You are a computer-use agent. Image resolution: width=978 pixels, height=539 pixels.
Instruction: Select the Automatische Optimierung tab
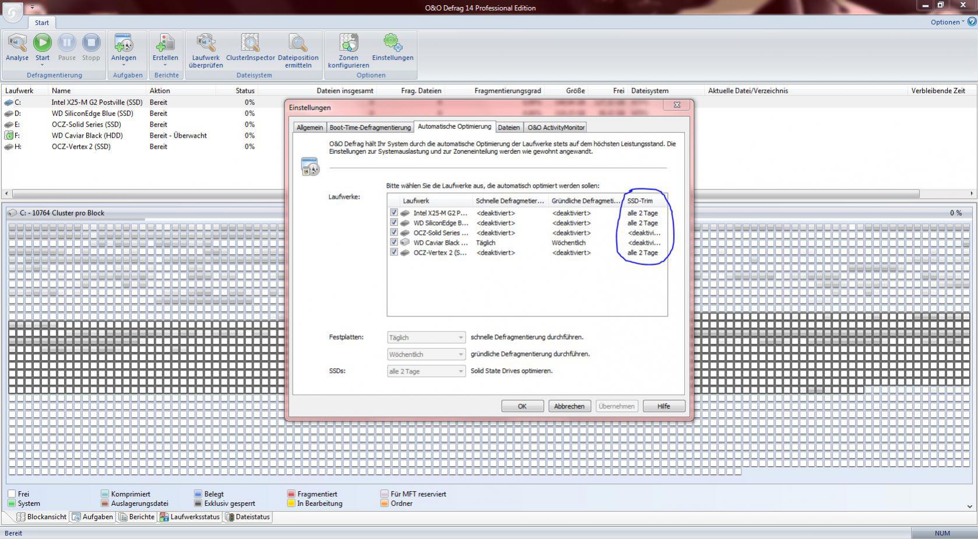pos(455,126)
